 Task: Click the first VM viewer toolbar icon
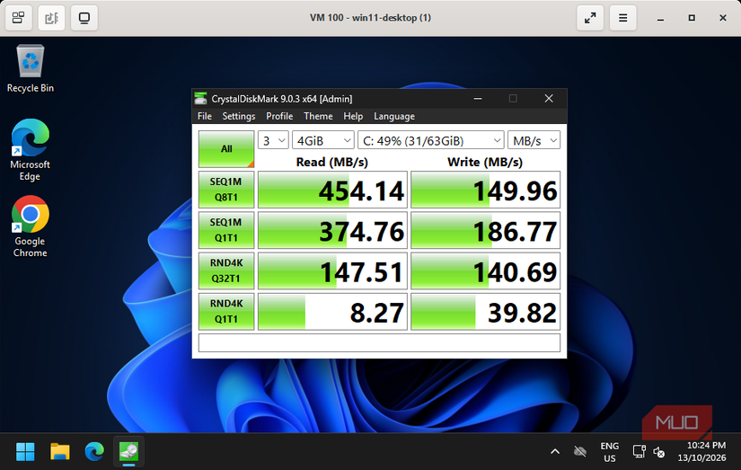point(19,18)
